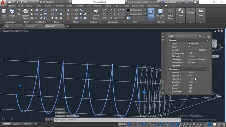Click the Position X value 381.97
The width and height of the screenshot is (226, 127).
[191, 72]
